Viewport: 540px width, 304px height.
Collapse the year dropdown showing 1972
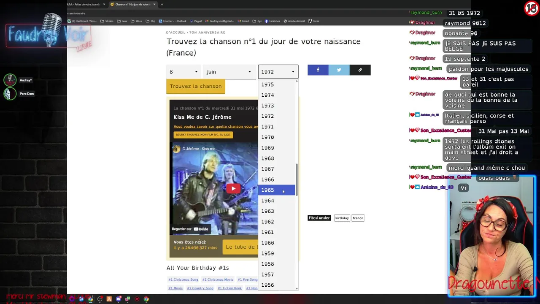click(278, 72)
